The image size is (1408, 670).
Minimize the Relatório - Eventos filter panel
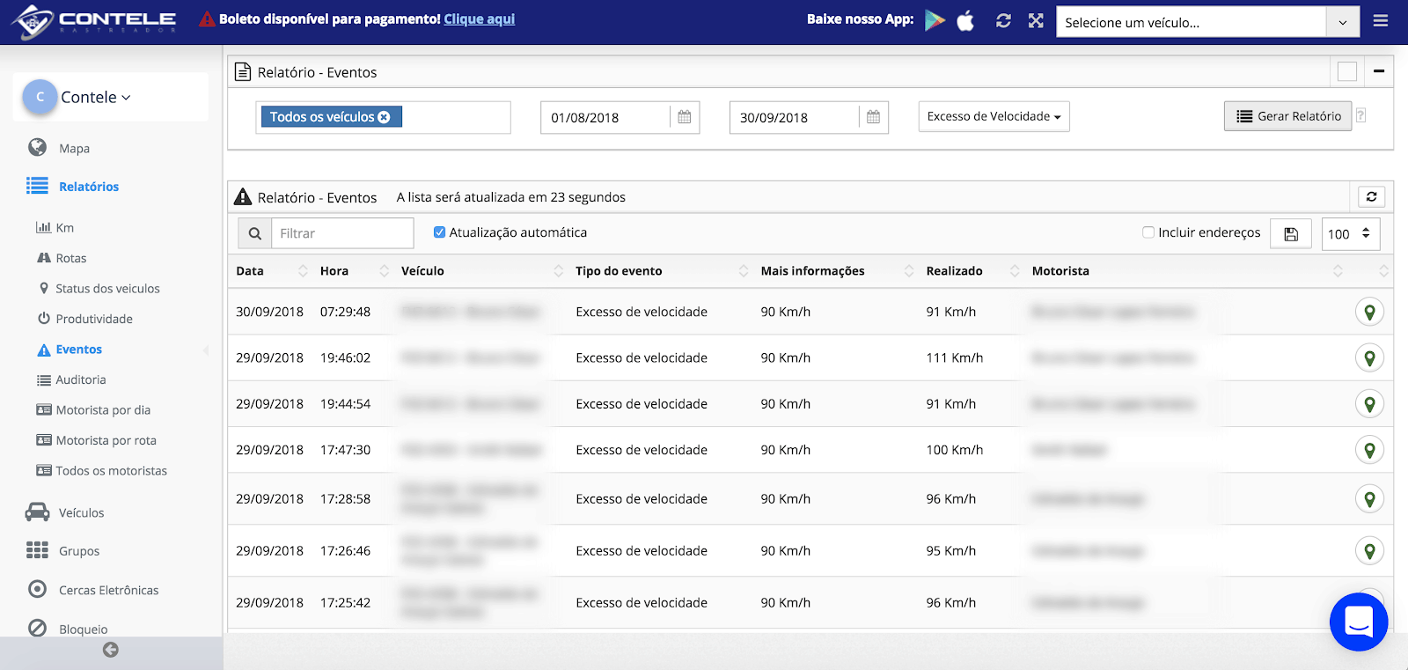point(1379,71)
